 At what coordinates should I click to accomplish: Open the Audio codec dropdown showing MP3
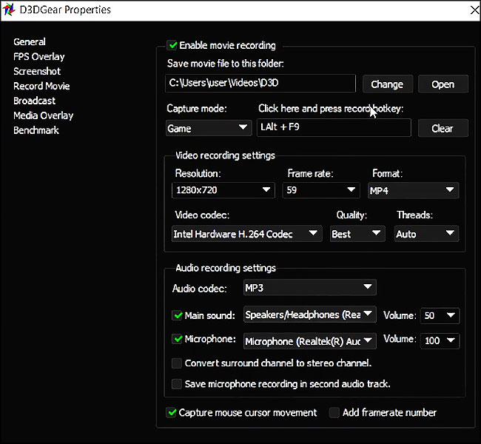310,288
